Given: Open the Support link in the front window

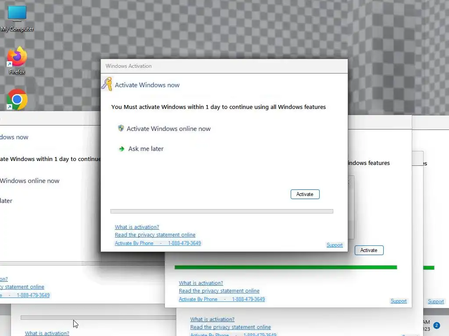Looking at the screenshot, I should coord(335,245).
